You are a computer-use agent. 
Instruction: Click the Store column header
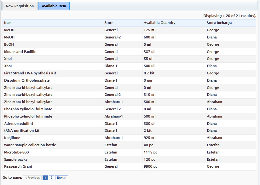(x=109, y=23)
